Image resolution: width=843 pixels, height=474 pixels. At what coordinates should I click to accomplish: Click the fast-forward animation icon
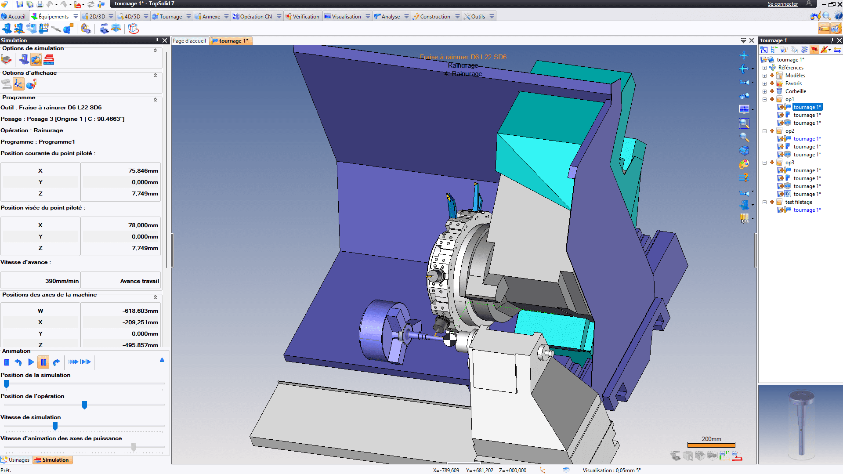click(73, 362)
